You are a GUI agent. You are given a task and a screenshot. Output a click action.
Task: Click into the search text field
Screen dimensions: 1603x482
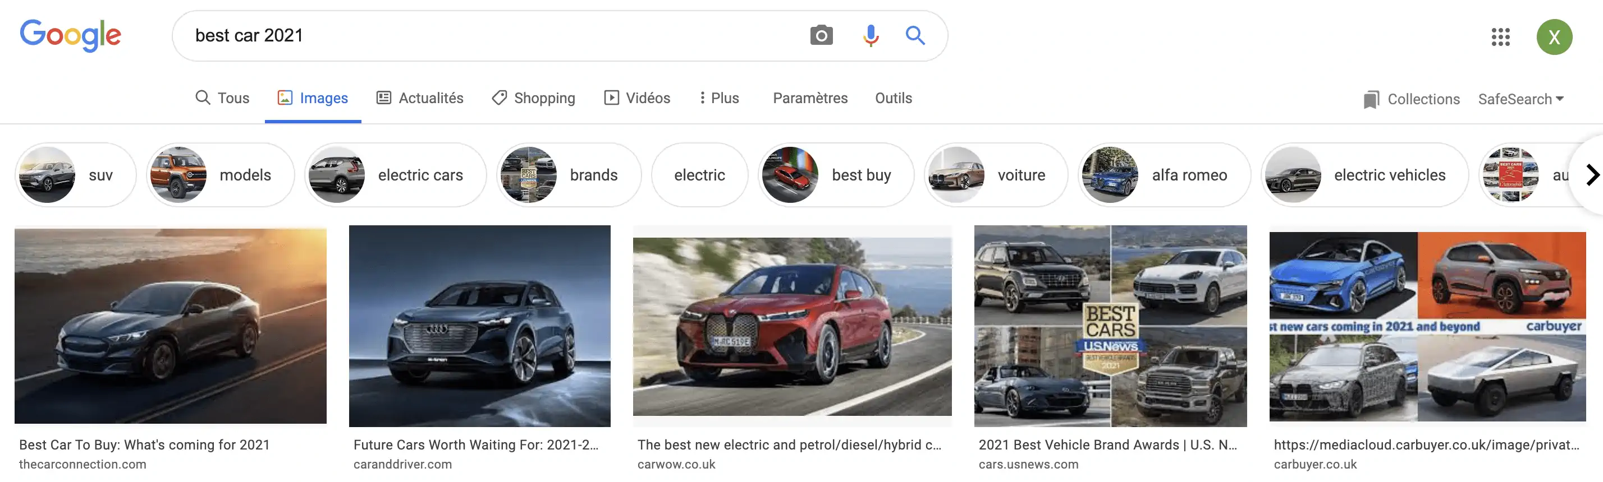coord(486,35)
